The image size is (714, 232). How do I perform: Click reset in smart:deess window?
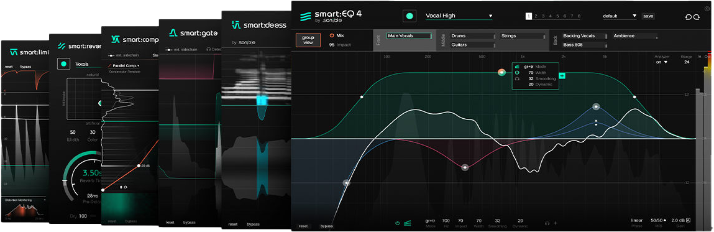[232, 225]
